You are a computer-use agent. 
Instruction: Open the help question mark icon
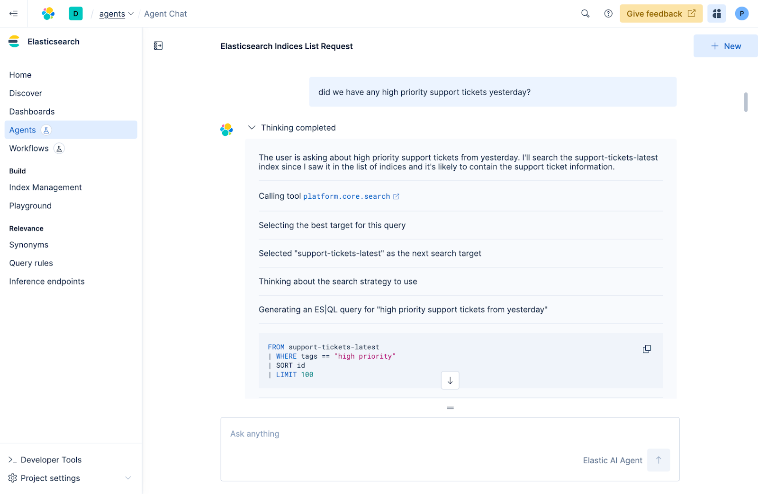tap(608, 14)
